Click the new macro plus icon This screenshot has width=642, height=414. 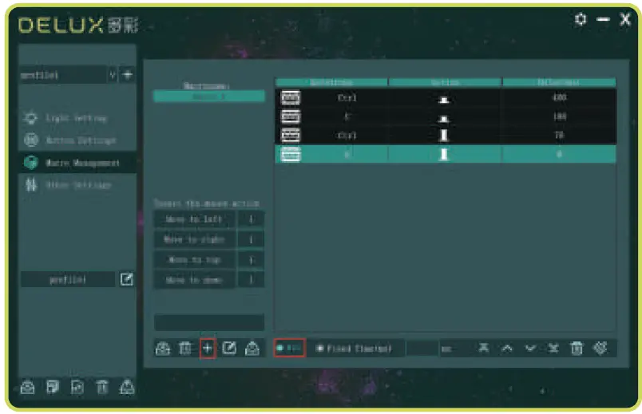click(208, 349)
